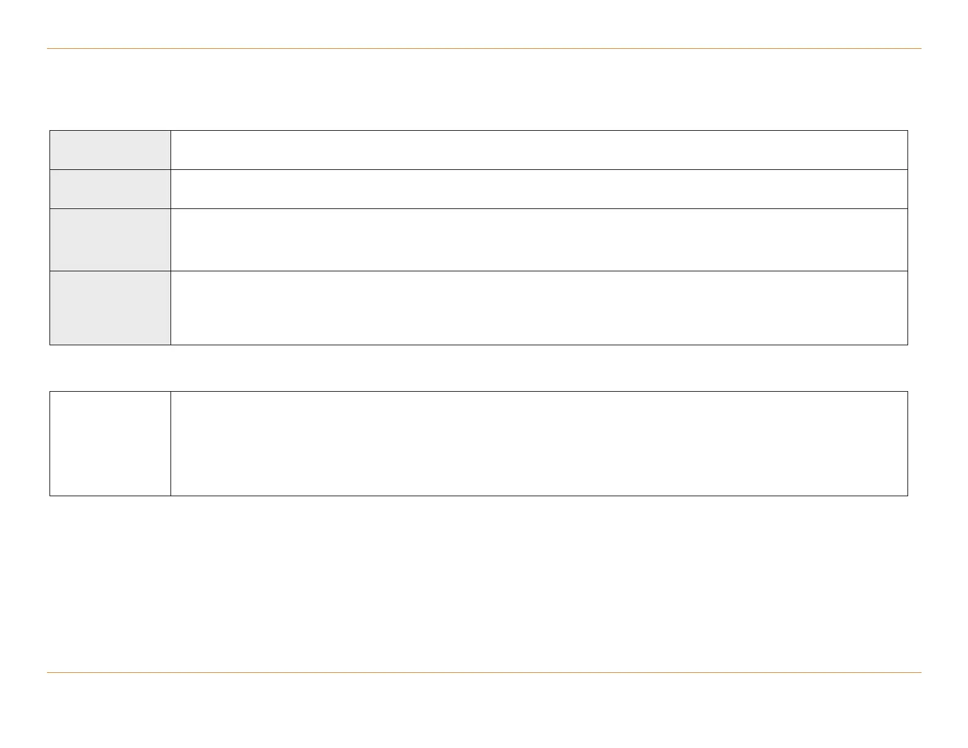This screenshot has height=748, width=968.
Task: Click the blank header area above the top gold line
Action: pos(484,24)
